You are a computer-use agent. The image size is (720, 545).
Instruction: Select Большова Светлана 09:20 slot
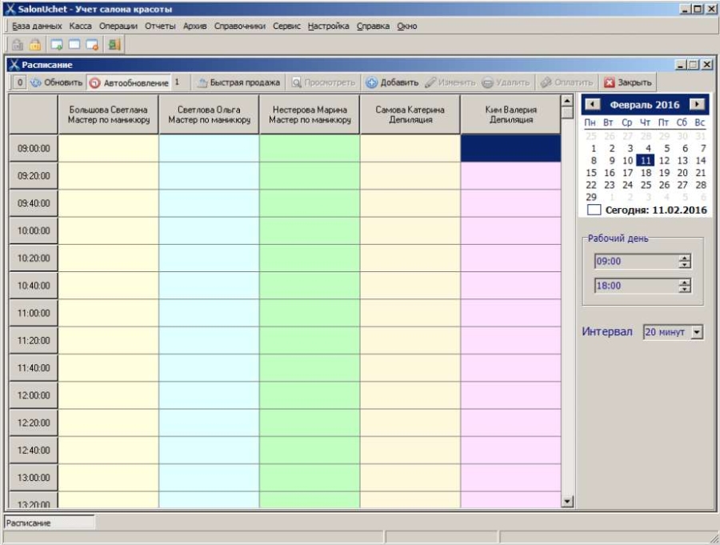coord(108,175)
